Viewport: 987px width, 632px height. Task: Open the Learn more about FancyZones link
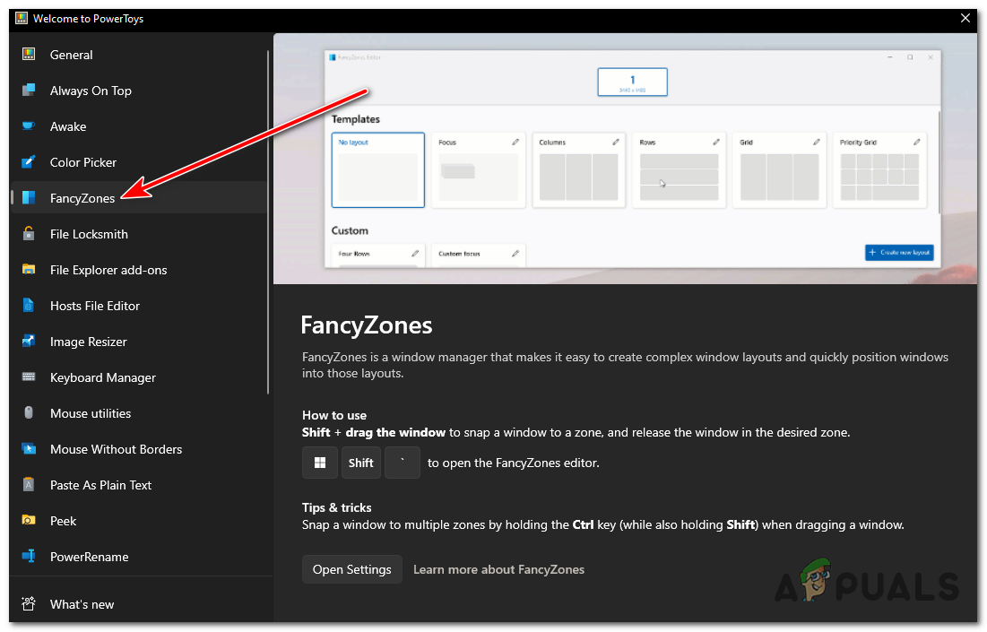point(498,569)
